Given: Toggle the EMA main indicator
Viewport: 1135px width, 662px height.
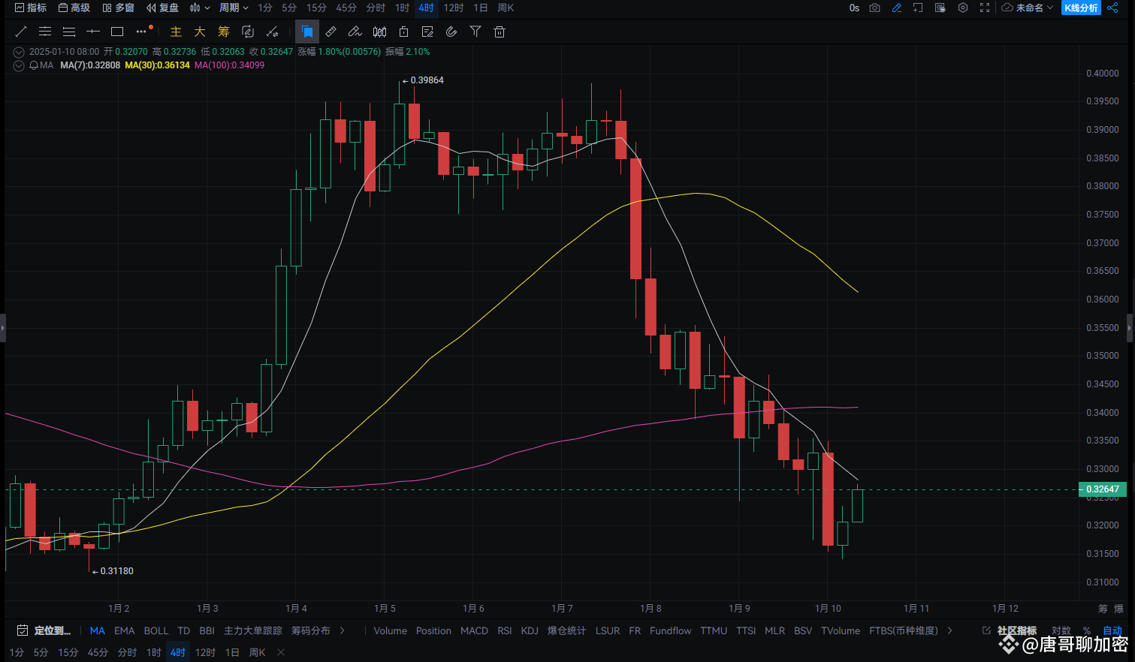Looking at the screenshot, I should point(125,630).
